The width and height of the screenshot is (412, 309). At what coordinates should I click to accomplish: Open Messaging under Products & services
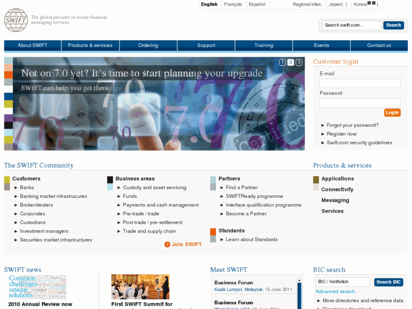point(335,200)
